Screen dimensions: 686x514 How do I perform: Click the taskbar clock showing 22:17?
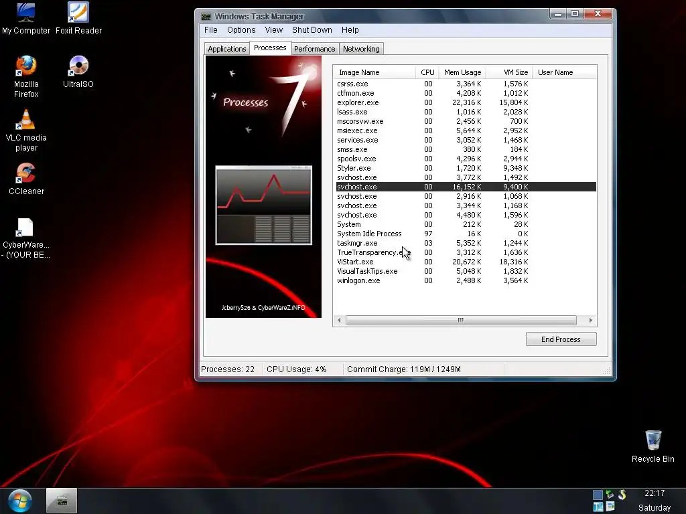(655, 493)
